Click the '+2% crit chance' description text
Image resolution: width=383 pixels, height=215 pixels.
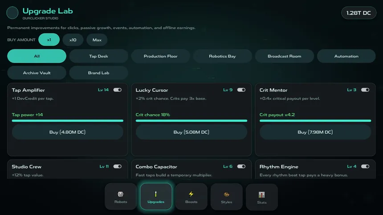click(x=171, y=99)
